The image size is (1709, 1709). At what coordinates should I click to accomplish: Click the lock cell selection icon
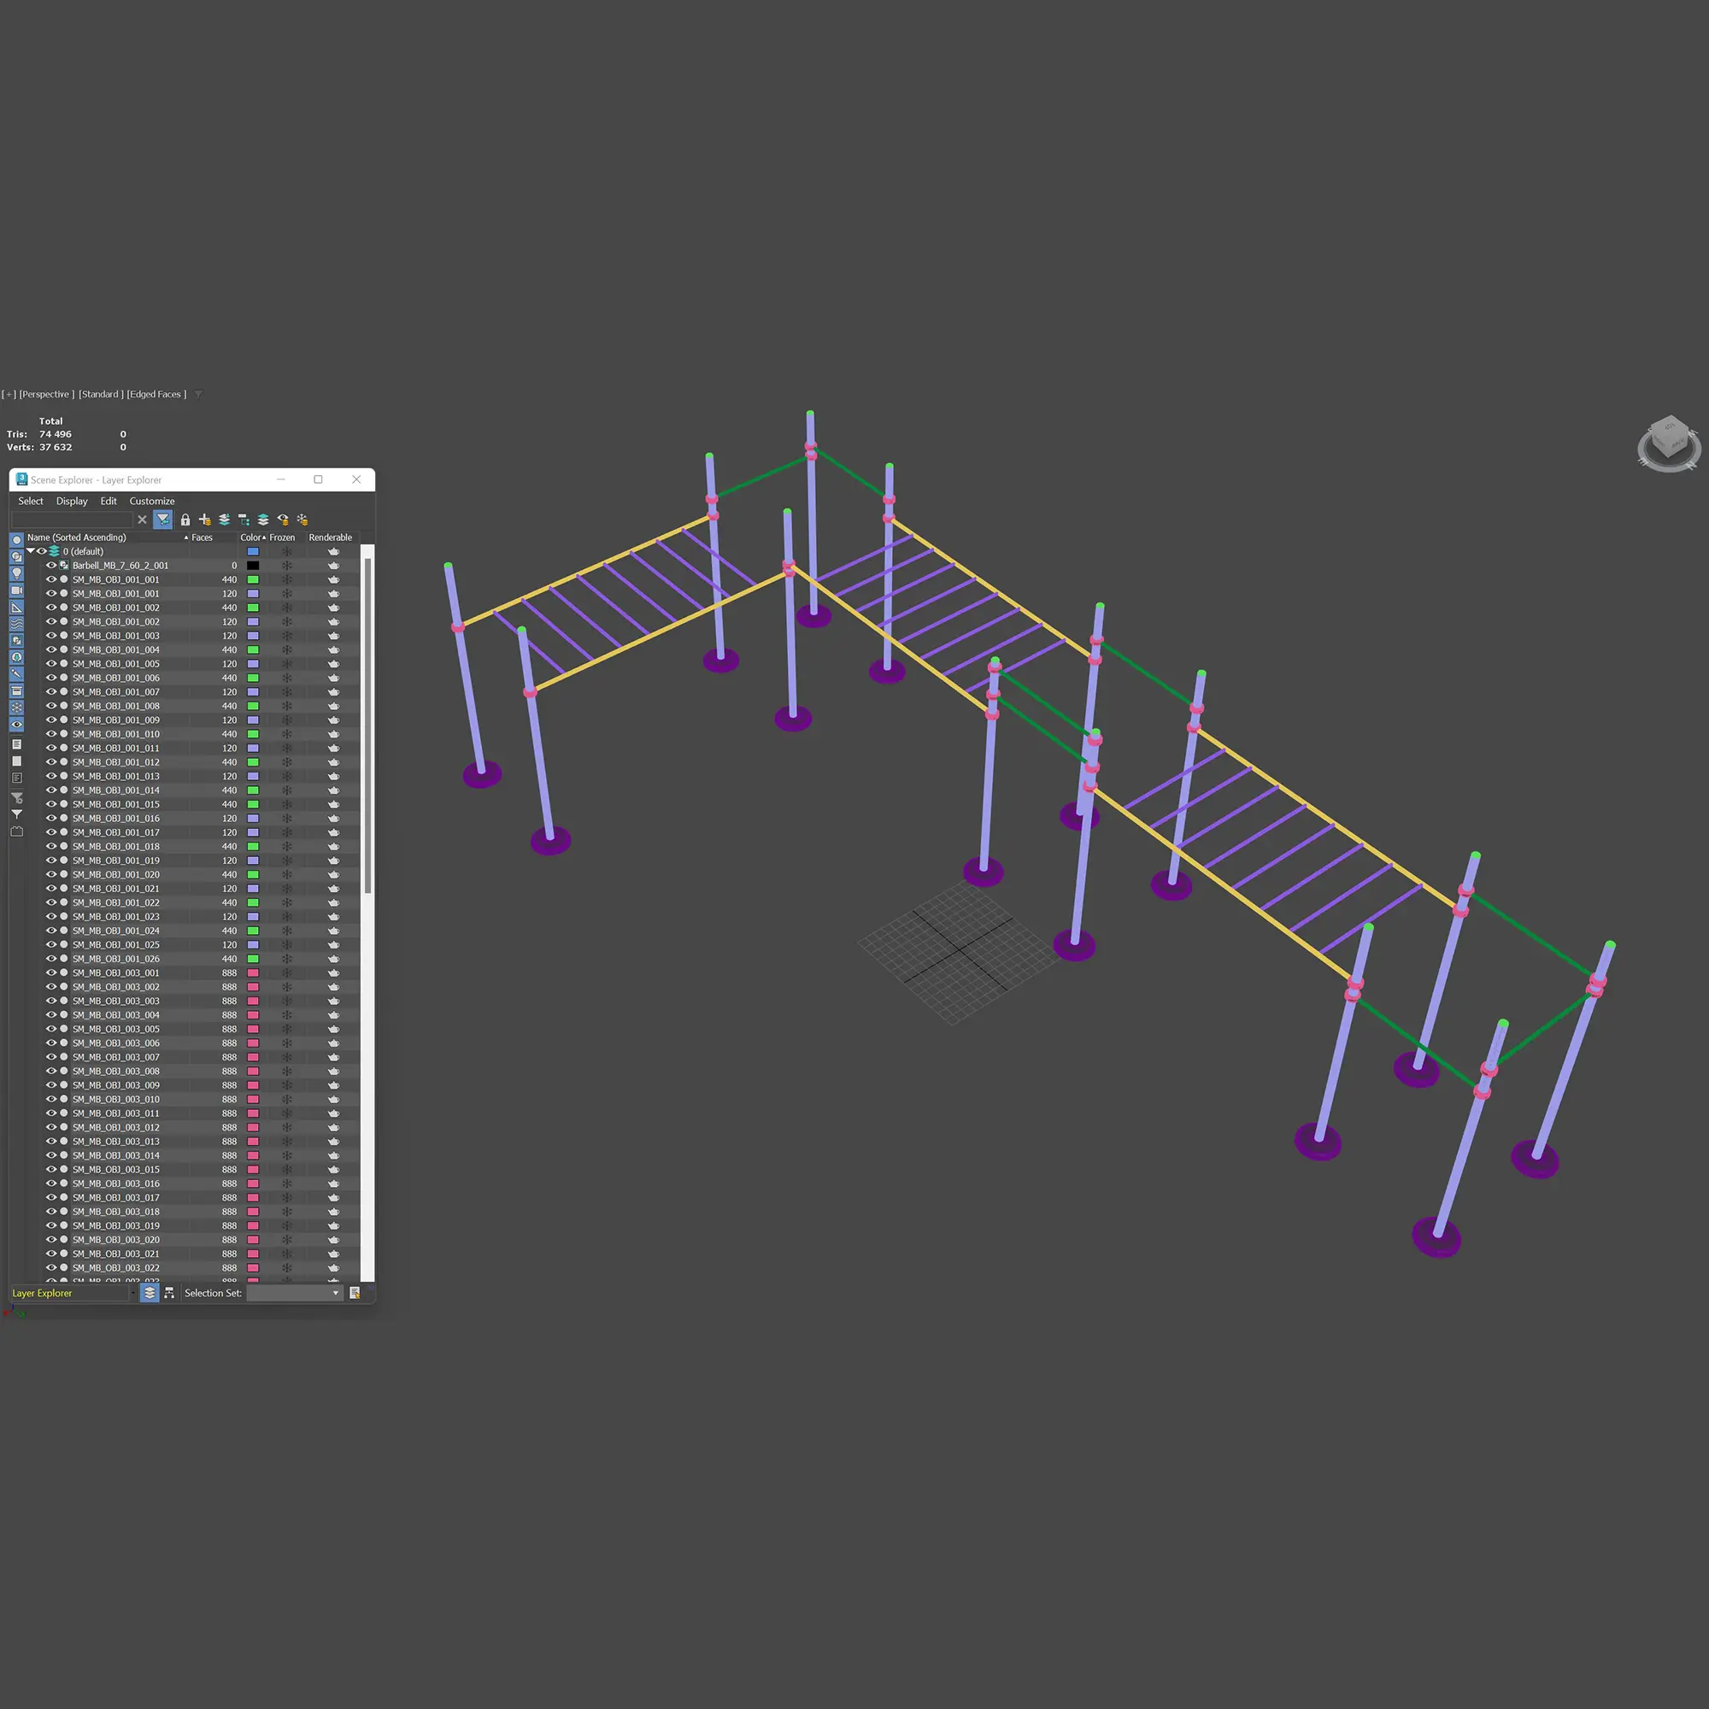click(x=185, y=520)
